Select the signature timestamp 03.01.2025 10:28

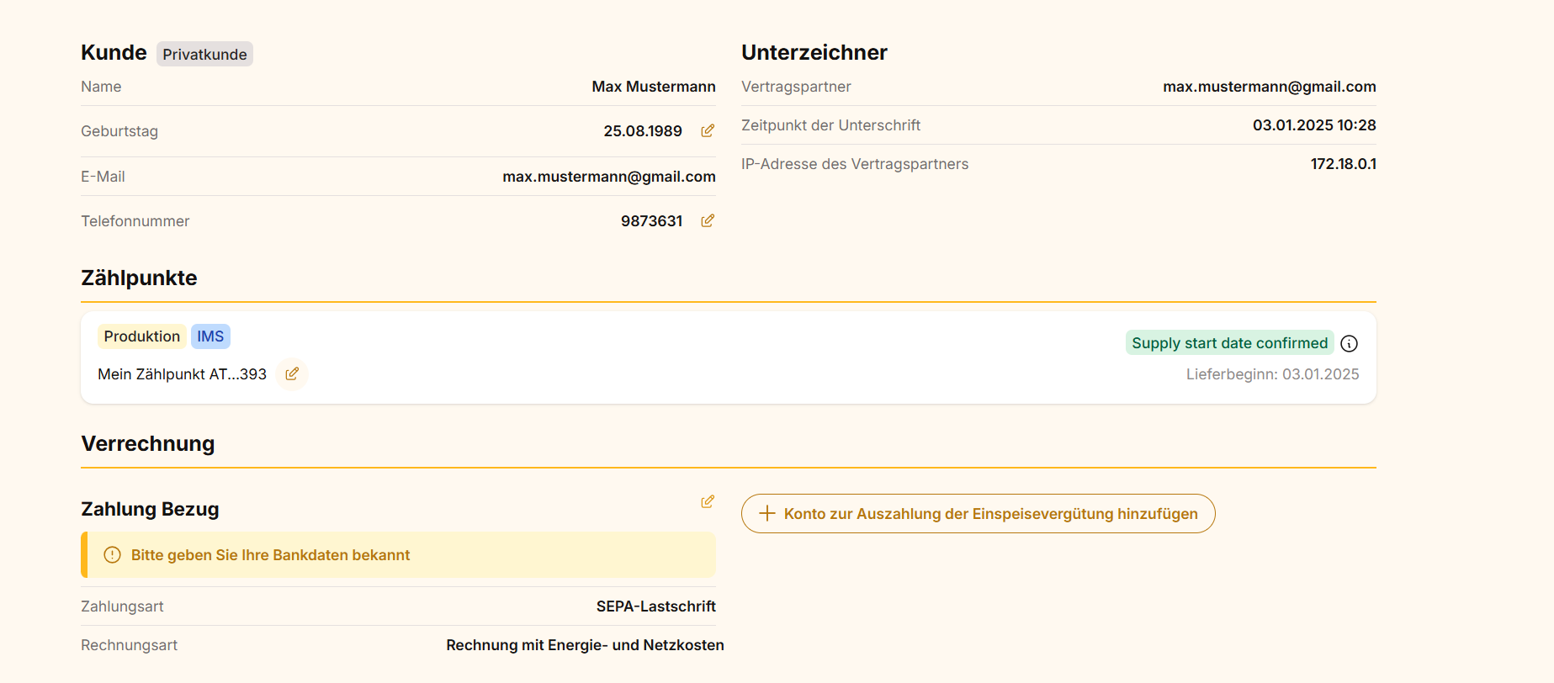(x=1313, y=125)
